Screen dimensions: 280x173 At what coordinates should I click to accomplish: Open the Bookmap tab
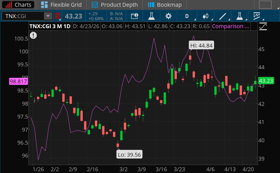click(165, 5)
